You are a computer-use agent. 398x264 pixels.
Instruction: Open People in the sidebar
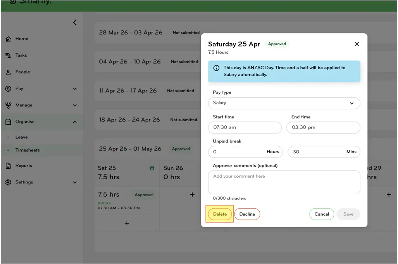point(22,72)
